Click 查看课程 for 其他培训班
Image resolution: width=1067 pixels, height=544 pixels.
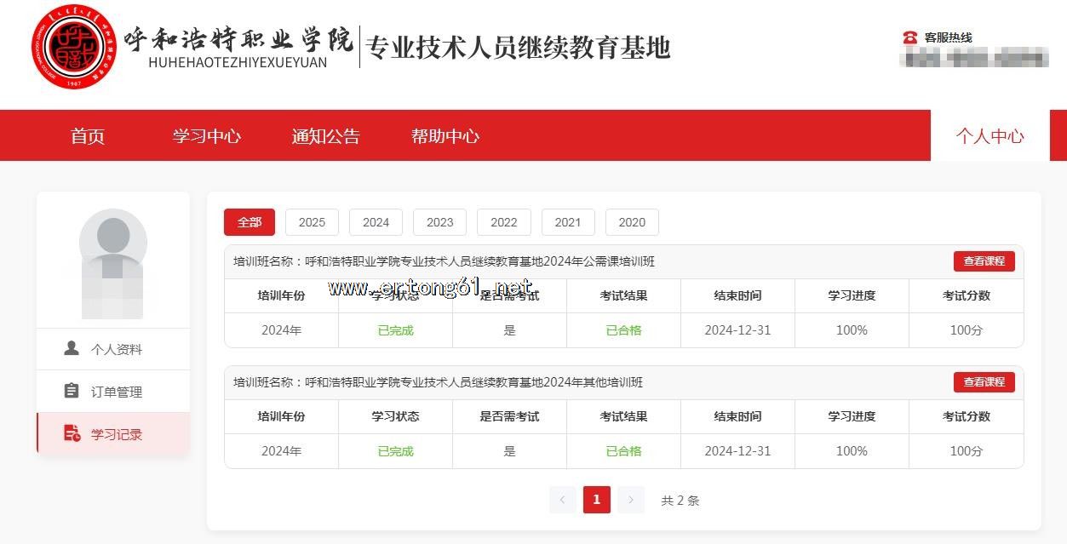(x=984, y=382)
